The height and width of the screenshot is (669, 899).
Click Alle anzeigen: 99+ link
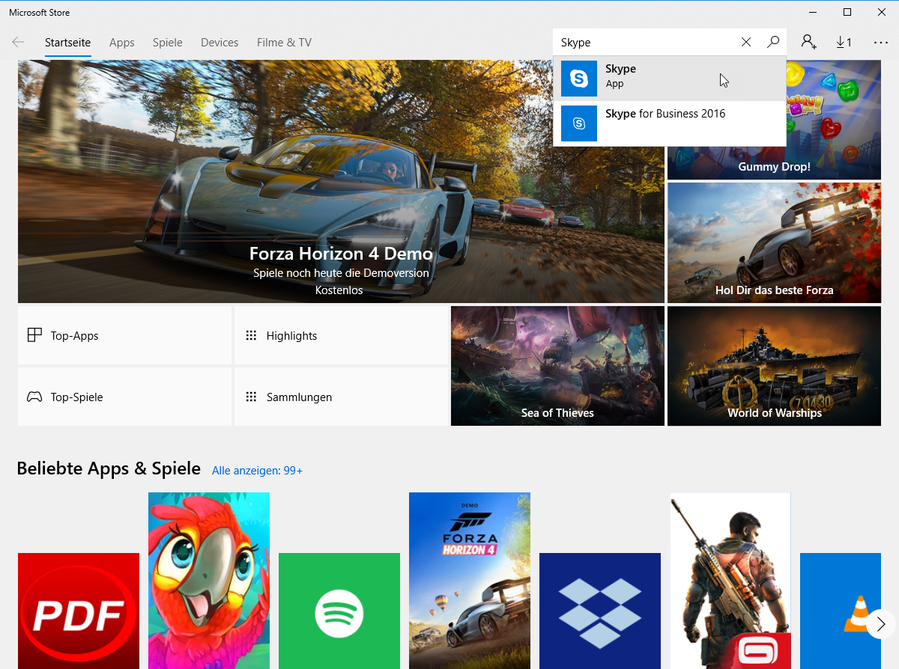click(257, 471)
